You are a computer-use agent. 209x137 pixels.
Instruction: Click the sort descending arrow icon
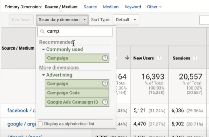tap(127, 58)
